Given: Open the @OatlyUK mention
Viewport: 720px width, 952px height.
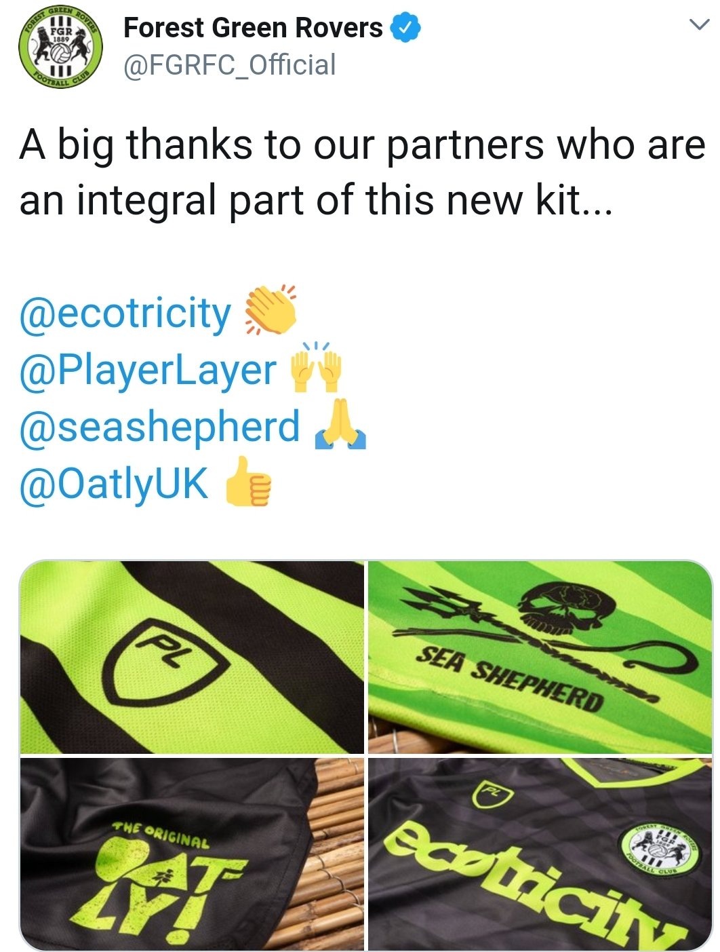Looking at the screenshot, I should (x=114, y=484).
